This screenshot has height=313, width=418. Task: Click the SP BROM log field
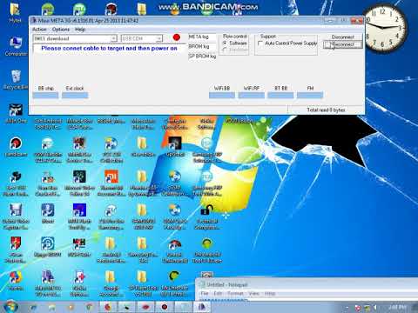202,56
